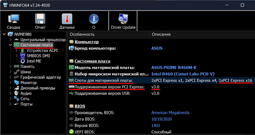Open the ASUS brand link
This screenshot has height=135, width=255.
(157, 48)
